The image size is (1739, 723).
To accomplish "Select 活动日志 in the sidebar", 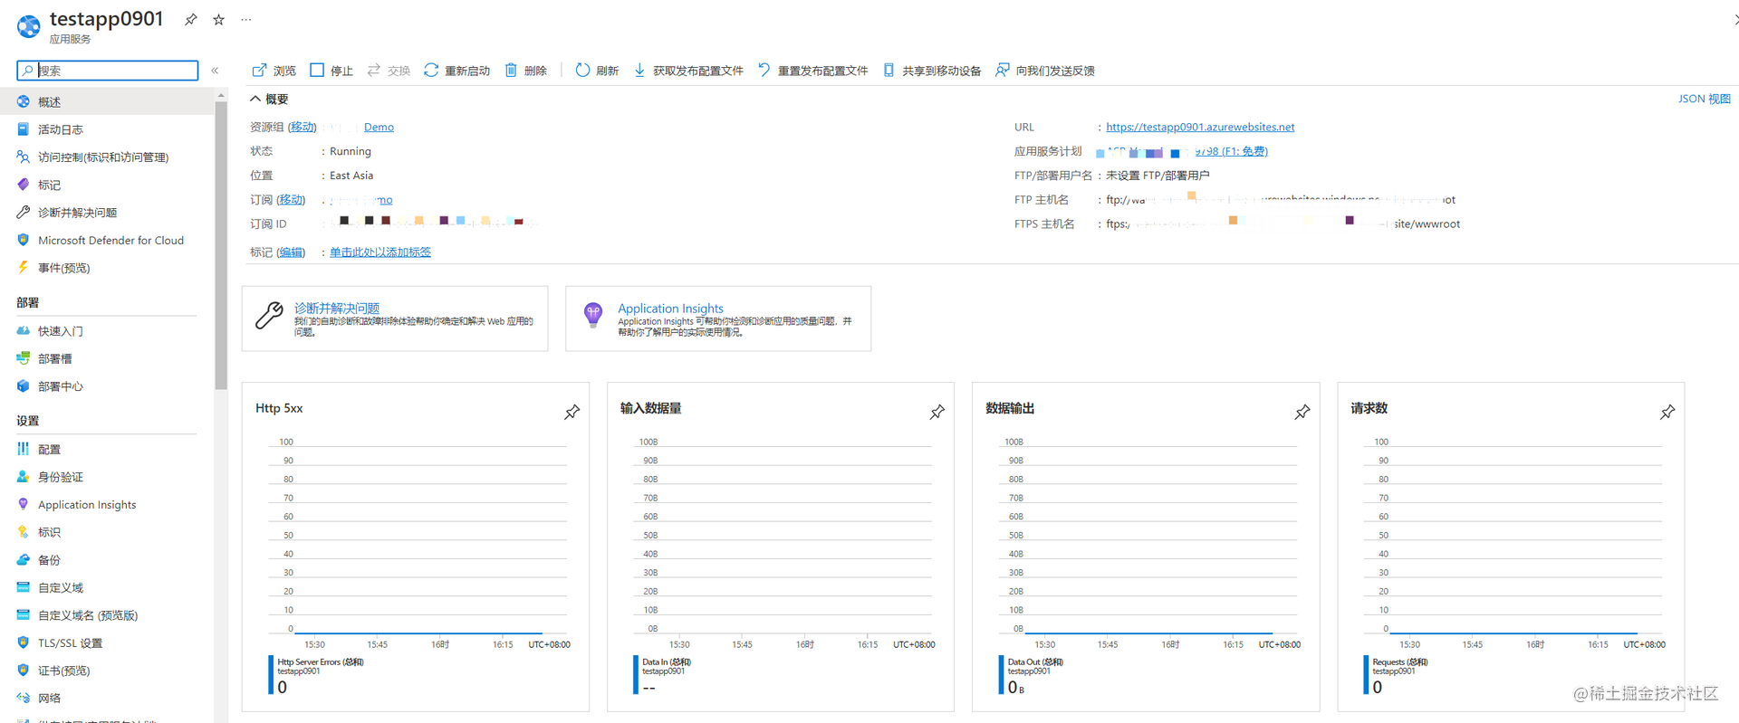I will [x=107, y=129].
